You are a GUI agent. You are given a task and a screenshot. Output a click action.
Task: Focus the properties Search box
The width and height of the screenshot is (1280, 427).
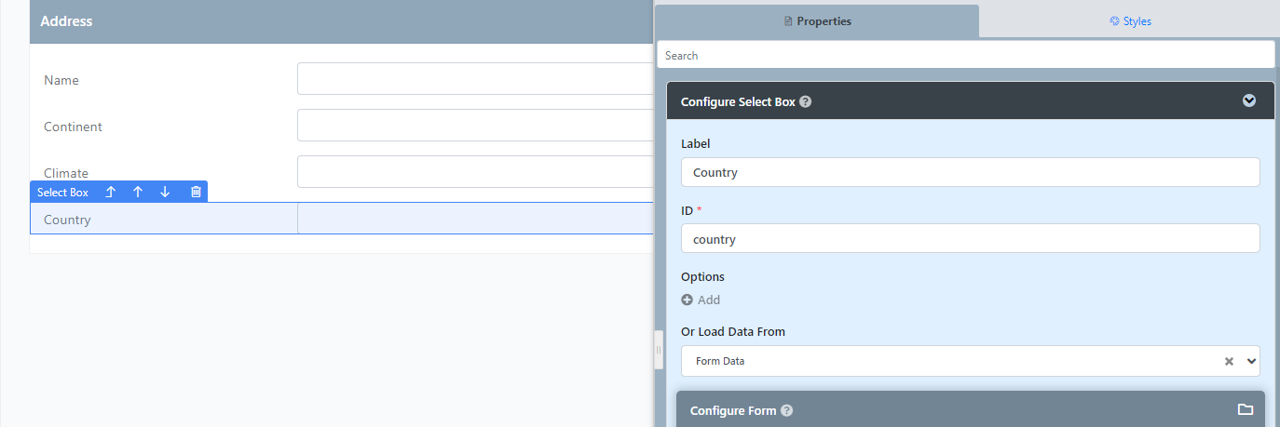(965, 55)
